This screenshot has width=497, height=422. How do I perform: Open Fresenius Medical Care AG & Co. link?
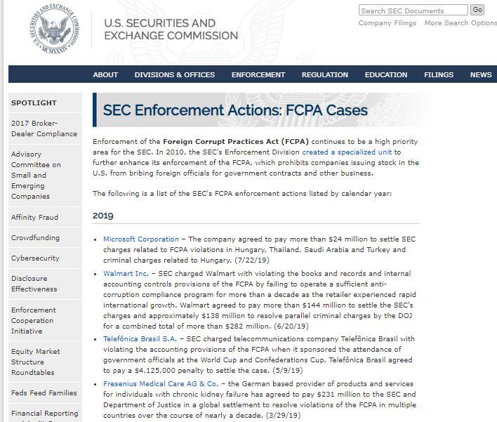pyautogui.click(x=161, y=383)
